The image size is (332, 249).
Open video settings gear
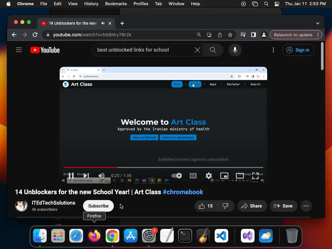[x=209, y=175]
